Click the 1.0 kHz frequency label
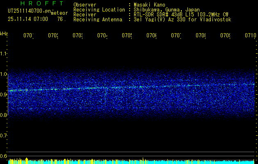This screenshot has height=164, width=258. pos(3,74)
